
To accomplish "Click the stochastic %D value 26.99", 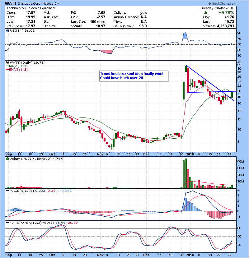I will [73, 223].
